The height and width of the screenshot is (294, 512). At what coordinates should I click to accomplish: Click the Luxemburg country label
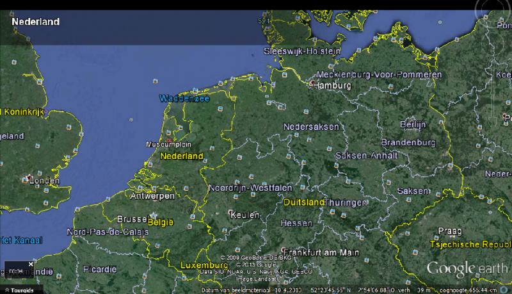click(204, 265)
